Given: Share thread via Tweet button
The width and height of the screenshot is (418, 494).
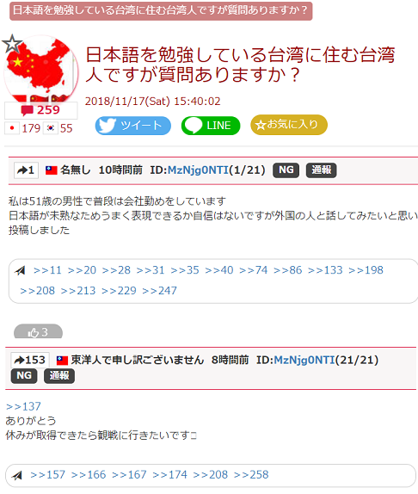Looking at the screenshot, I should pos(132,126).
